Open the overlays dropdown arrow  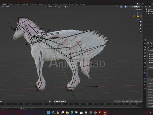tap(127, 7)
